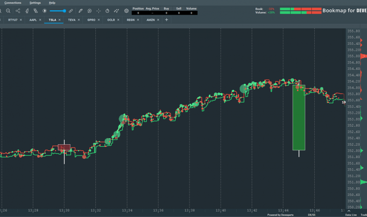Click the Position value field

(x=138, y=13)
